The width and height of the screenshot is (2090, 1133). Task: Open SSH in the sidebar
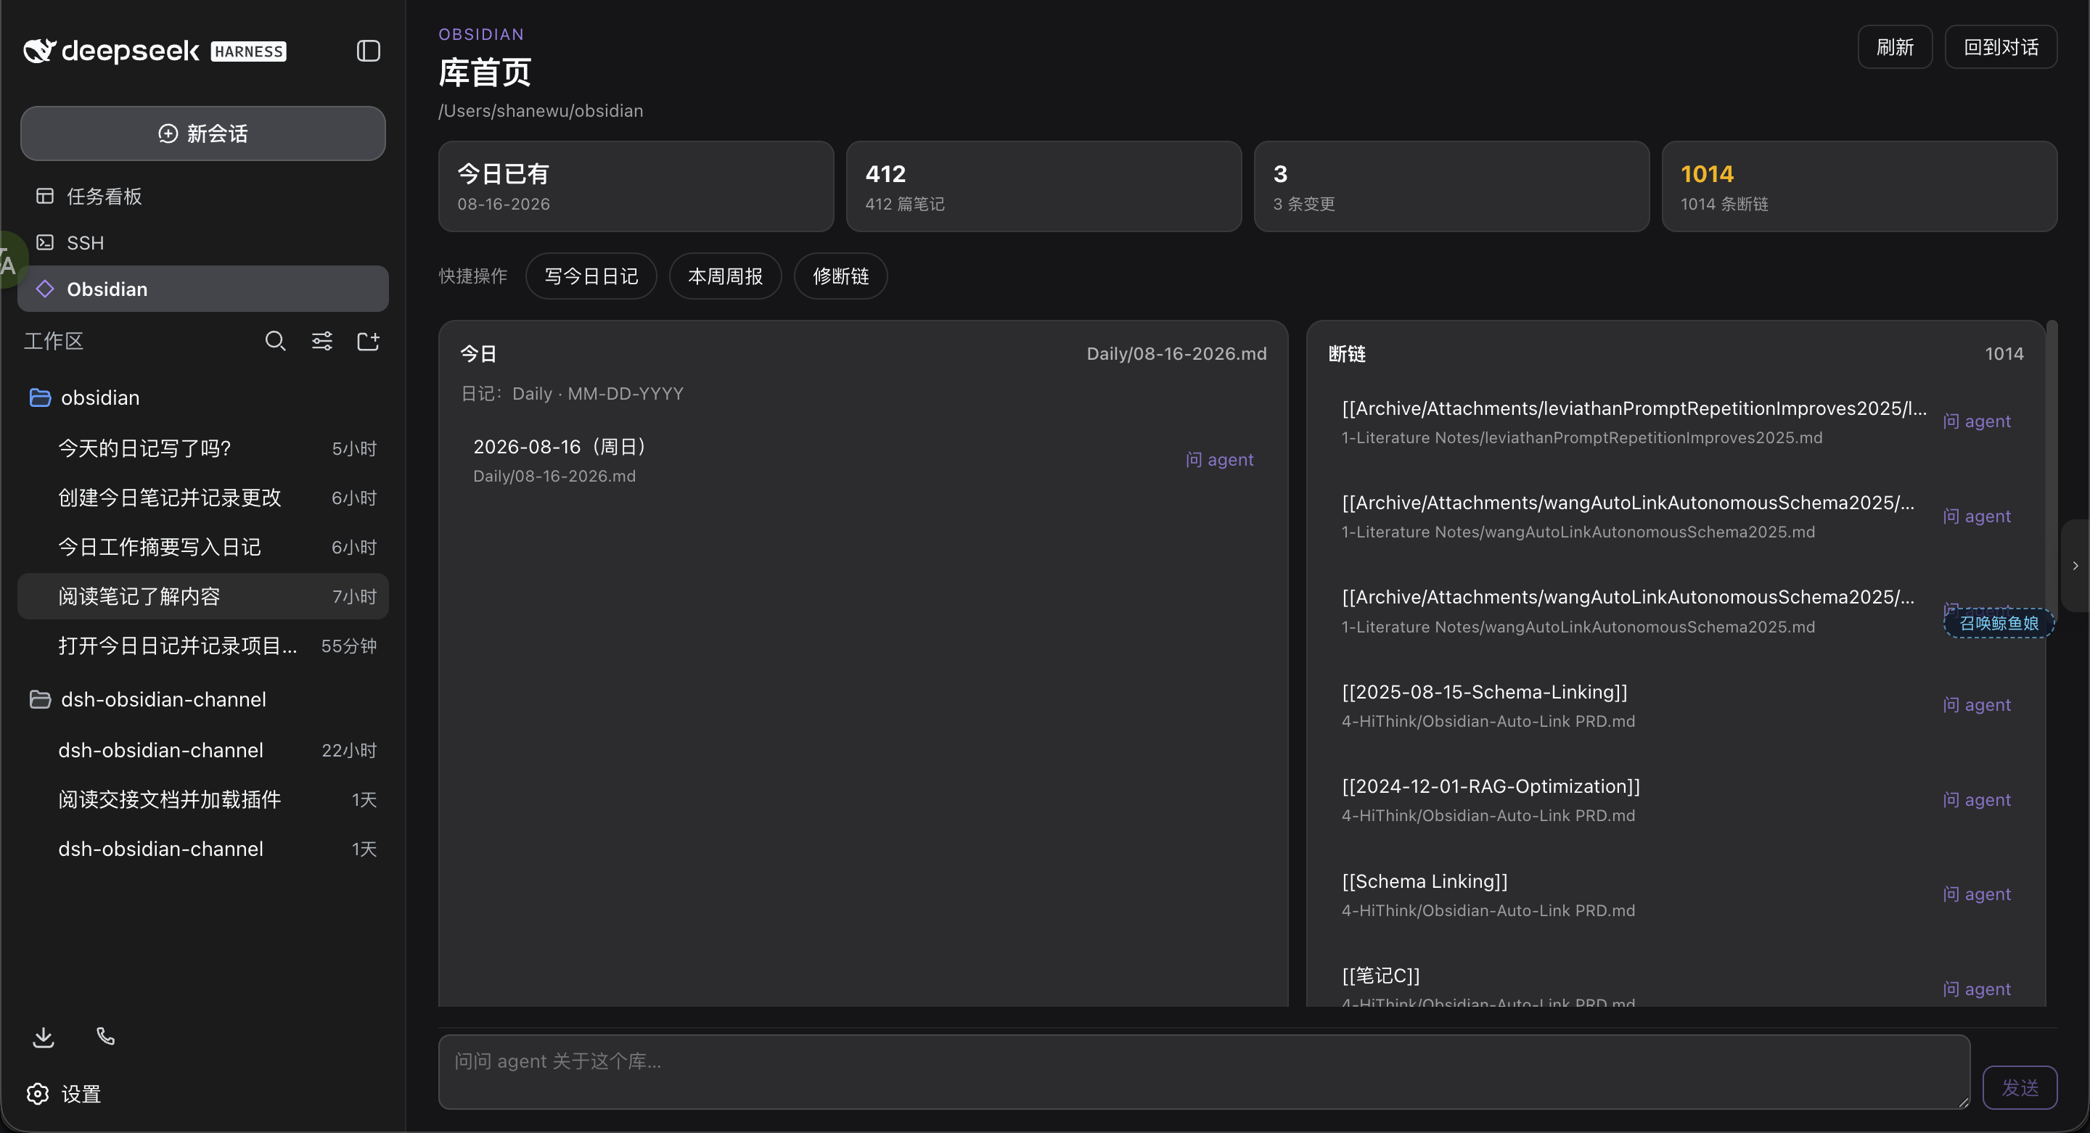tap(203, 242)
